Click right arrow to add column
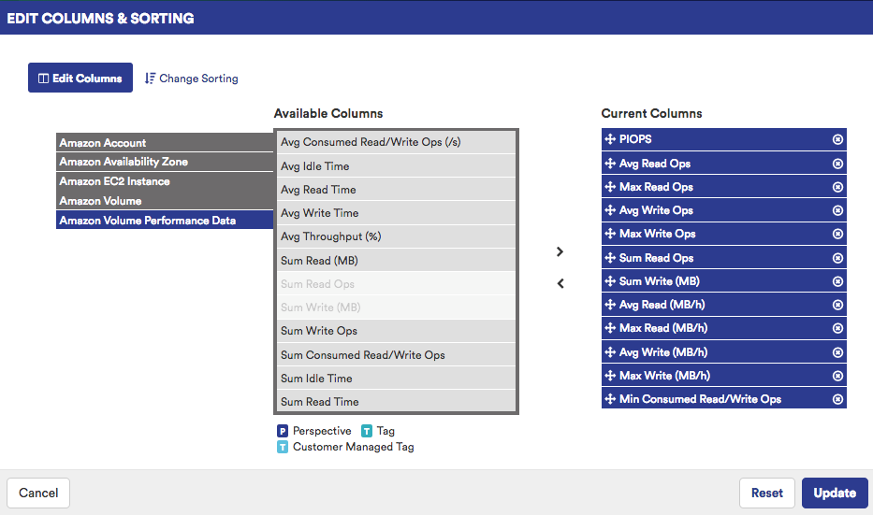This screenshot has height=515, width=873. click(x=560, y=251)
